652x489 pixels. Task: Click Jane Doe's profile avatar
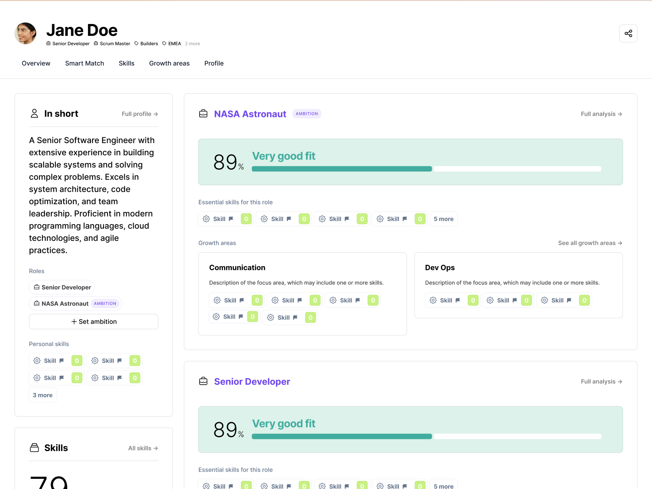point(25,33)
